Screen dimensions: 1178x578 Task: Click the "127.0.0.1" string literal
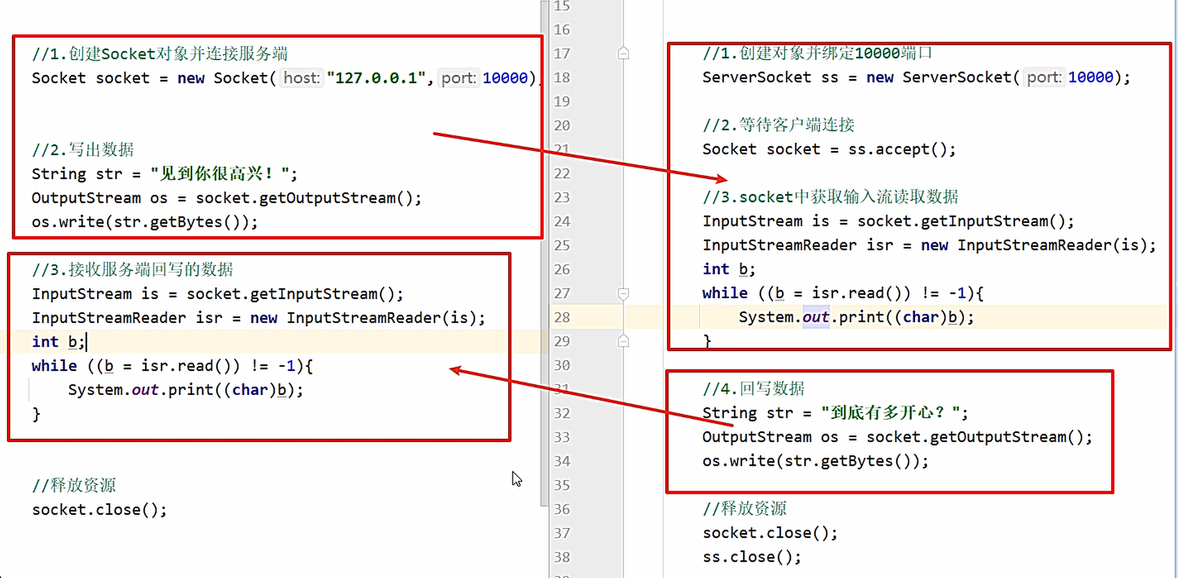click(377, 78)
